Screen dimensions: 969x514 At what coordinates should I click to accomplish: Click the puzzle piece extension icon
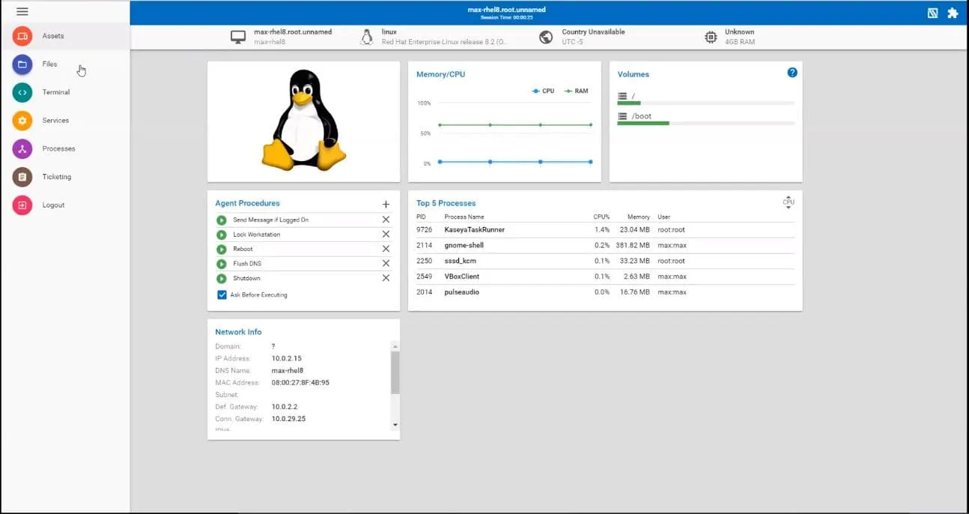pyautogui.click(x=953, y=13)
